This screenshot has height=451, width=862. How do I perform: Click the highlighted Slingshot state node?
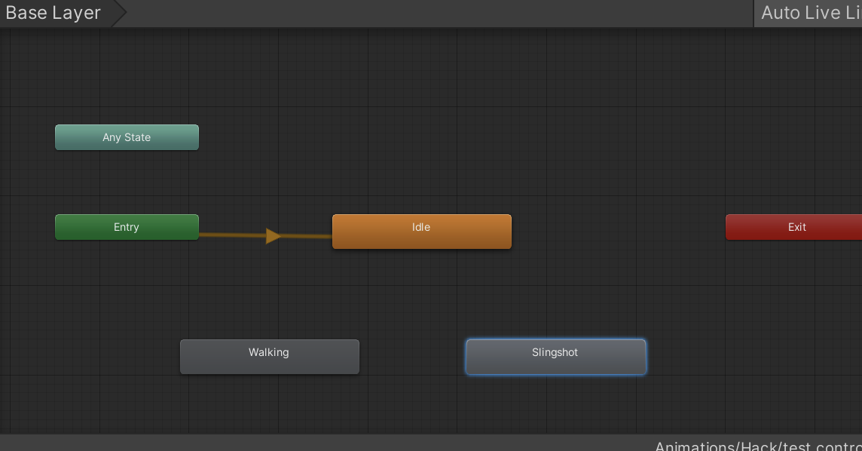[x=555, y=356]
